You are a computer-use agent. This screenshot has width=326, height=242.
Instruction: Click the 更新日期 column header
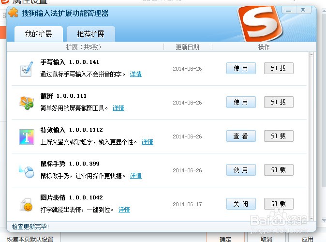click(x=188, y=47)
